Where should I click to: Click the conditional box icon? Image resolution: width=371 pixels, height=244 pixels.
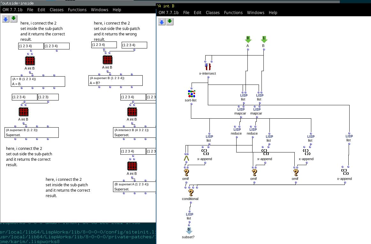(x=191, y=192)
